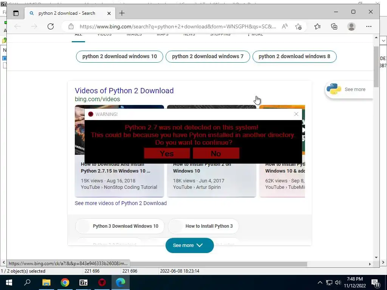
Task: Click the horizontal scrollbar right arrow
Action: tap(370, 264)
